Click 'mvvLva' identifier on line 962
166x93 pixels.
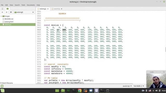pos(55,25)
